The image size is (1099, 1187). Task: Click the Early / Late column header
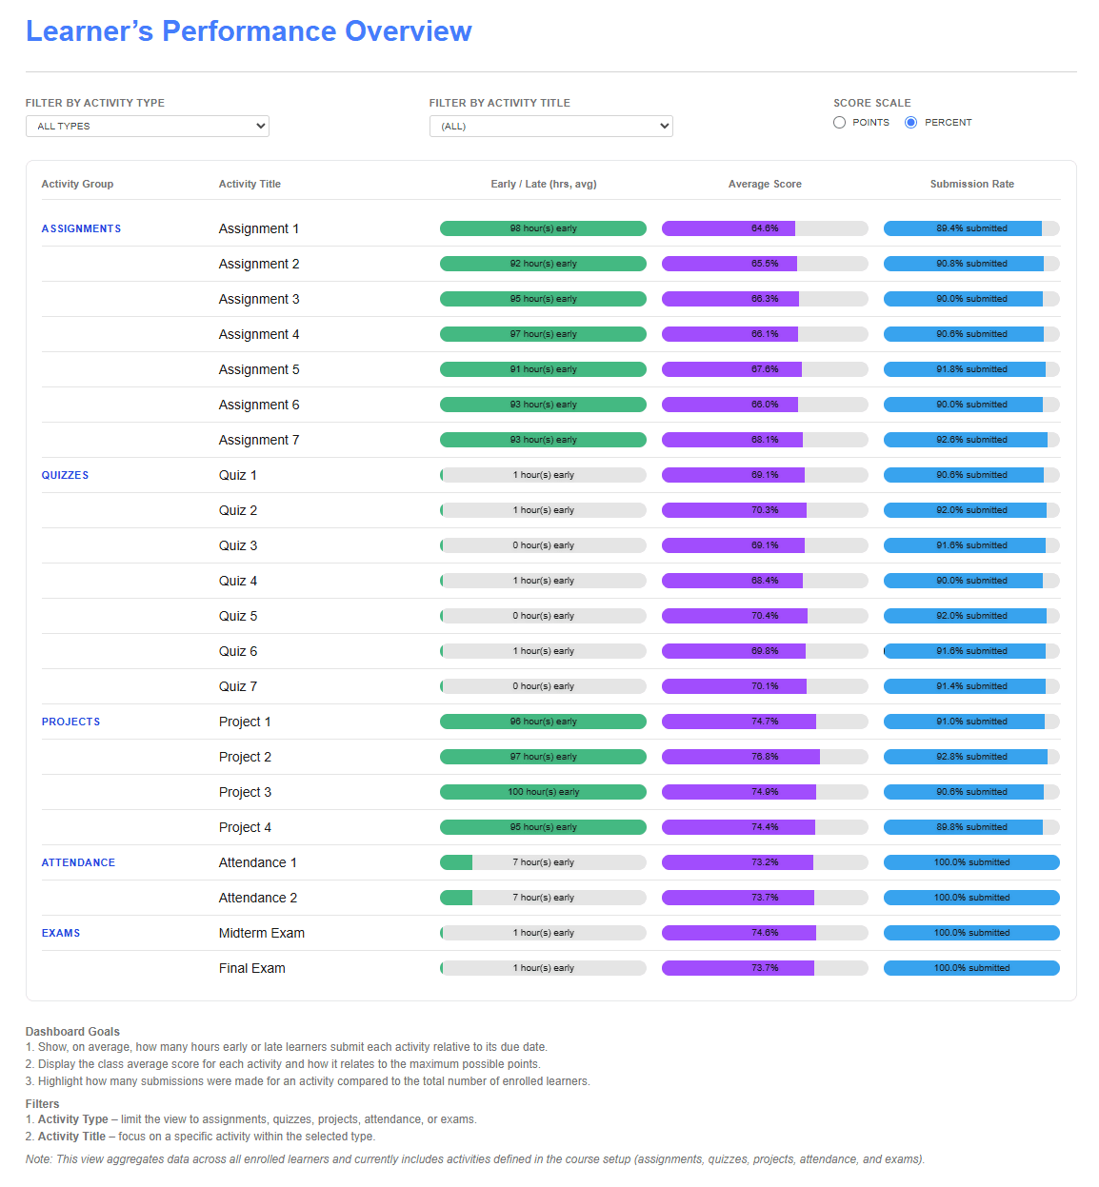(x=543, y=184)
